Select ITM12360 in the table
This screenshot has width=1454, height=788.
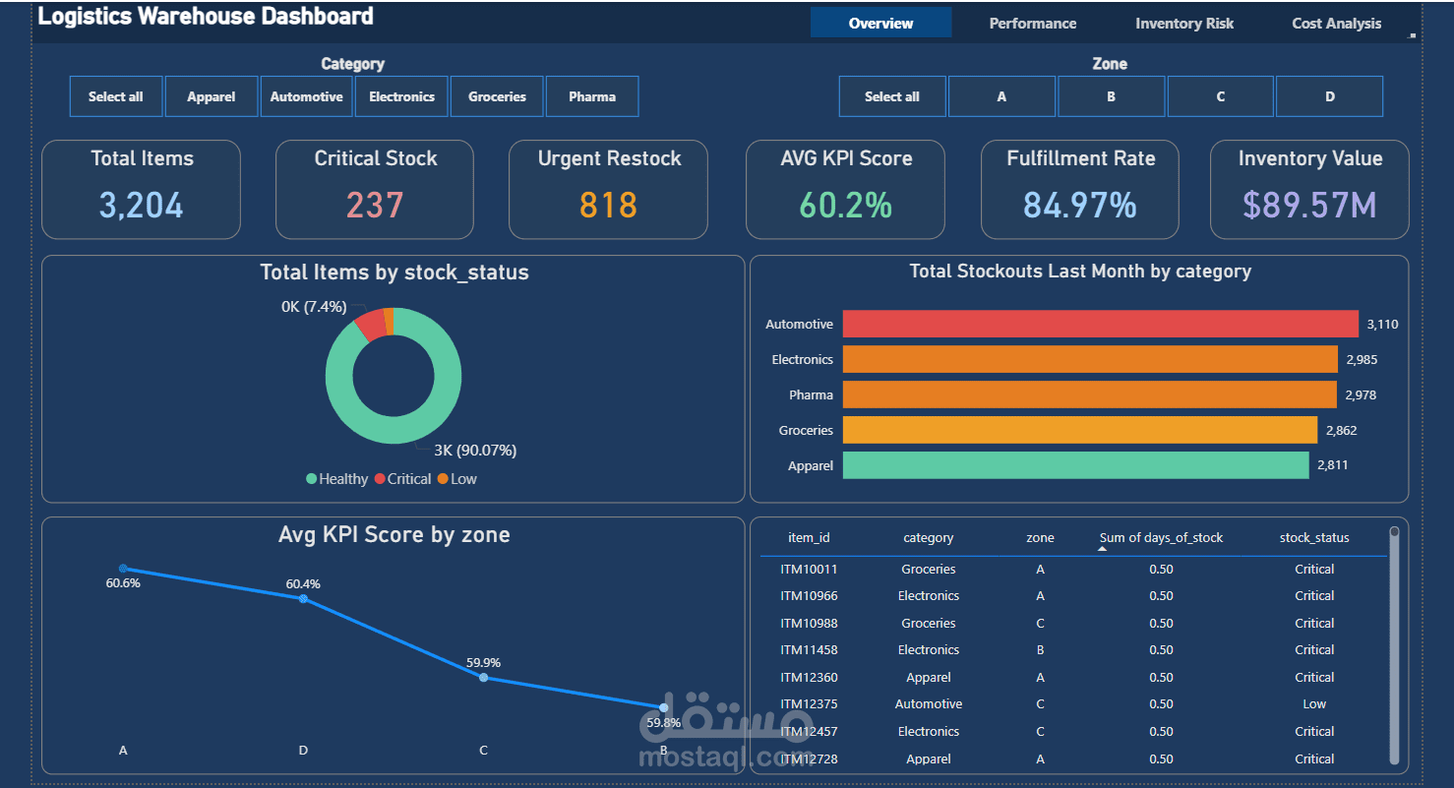809,677
